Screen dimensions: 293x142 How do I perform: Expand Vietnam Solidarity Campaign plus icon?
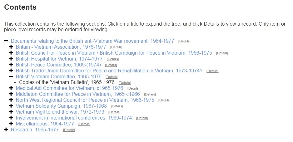tap(11, 106)
